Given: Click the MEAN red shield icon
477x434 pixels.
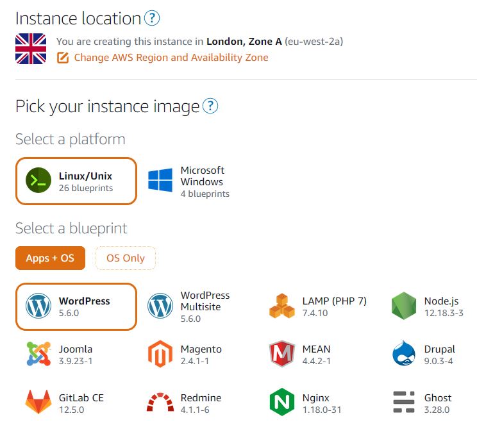Looking at the screenshot, I should tap(282, 354).
